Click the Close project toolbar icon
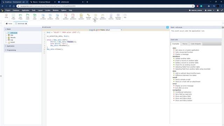Viewport: 224px width, 126px height. point(28,16)
